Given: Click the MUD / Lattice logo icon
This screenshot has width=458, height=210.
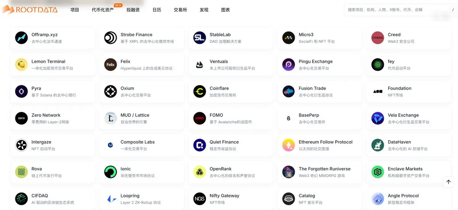Looking at the screenshot, I should pos(111,118).
